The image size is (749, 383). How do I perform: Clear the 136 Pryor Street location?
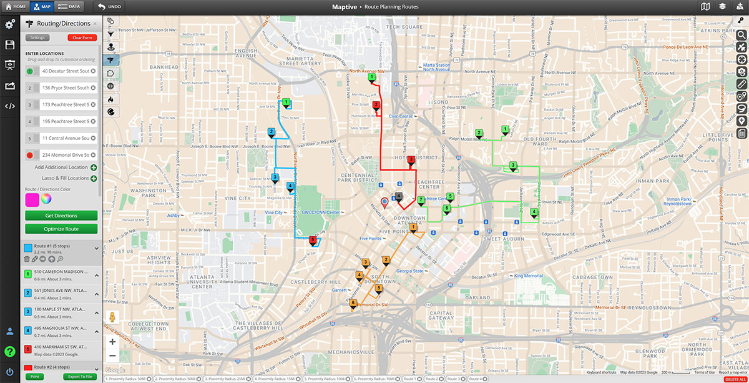click(x=93, y=88)
